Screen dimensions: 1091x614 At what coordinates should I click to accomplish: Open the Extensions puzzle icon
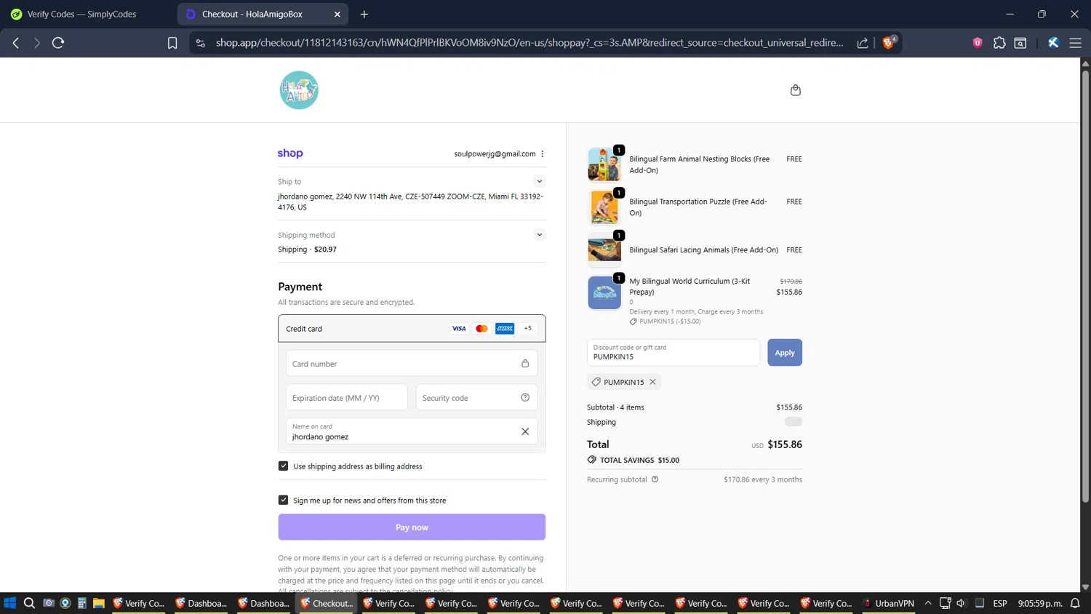(999, 43)
